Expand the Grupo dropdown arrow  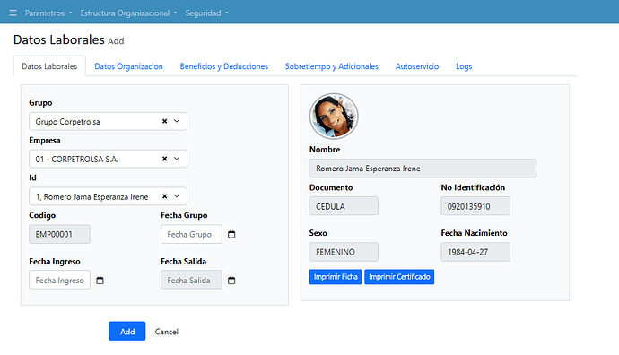[177, 121]
